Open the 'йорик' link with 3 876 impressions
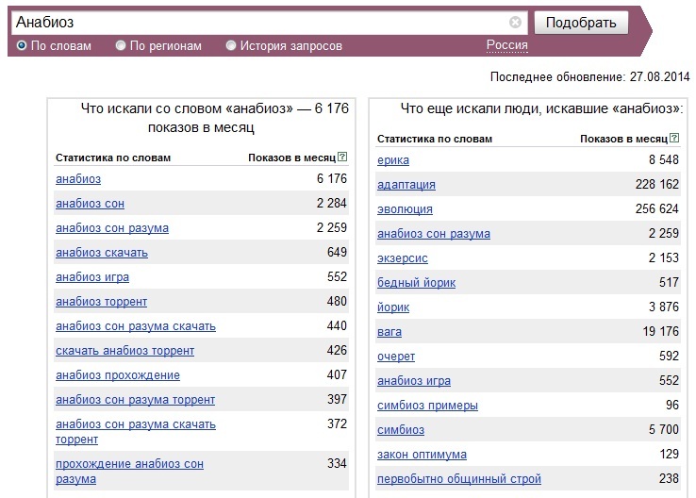 pyautogui.click(x=393, y=307)
